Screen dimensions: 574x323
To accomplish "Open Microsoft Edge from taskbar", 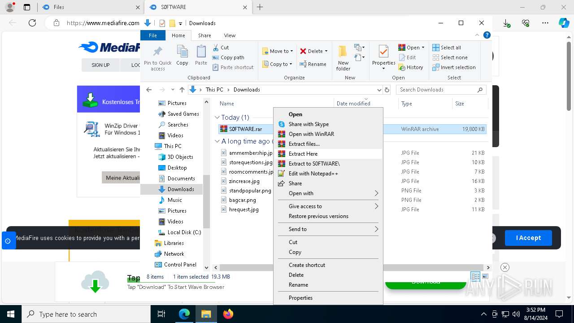I will point(184,314).
